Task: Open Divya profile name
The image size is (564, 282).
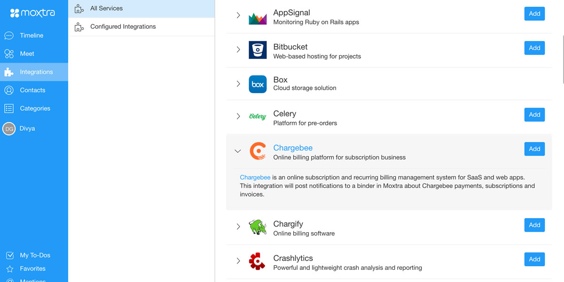Action: [x=27, y=129]
